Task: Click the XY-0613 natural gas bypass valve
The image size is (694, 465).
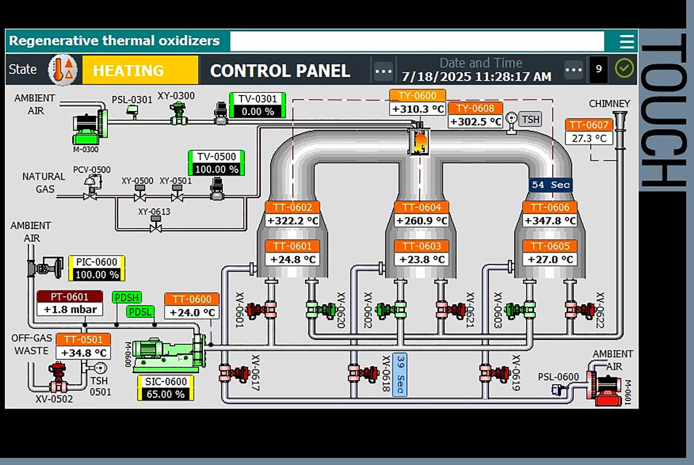Action: click(156, 225)
